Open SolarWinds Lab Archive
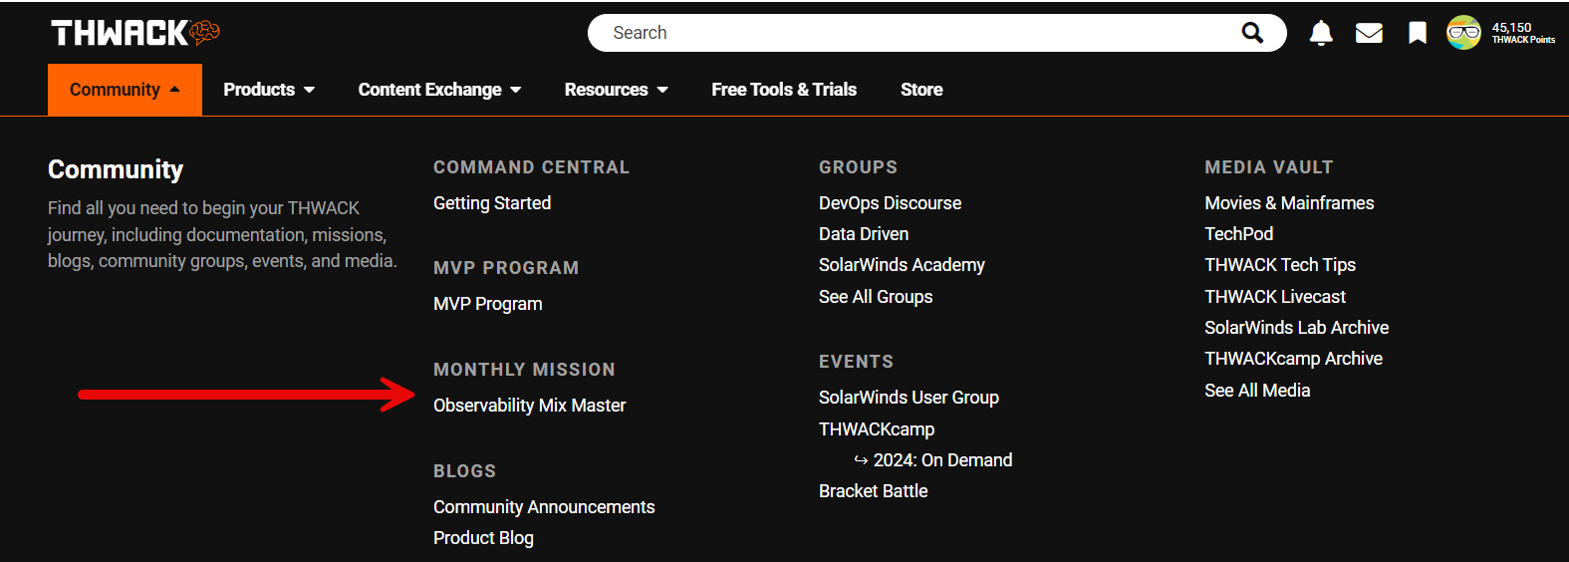1569x562 pixels. click(x=1296, y=328)
